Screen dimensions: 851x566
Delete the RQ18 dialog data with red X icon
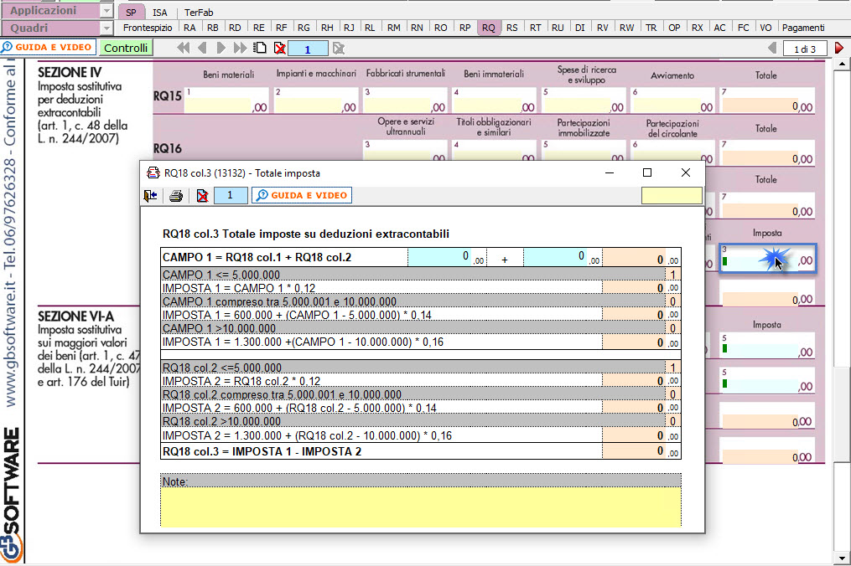pyautogui.click(x=202, y=196)
